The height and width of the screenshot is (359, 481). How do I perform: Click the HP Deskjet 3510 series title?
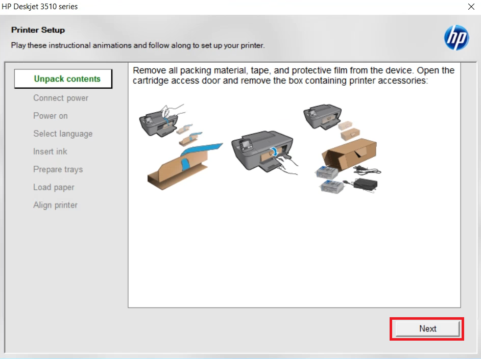40,7
